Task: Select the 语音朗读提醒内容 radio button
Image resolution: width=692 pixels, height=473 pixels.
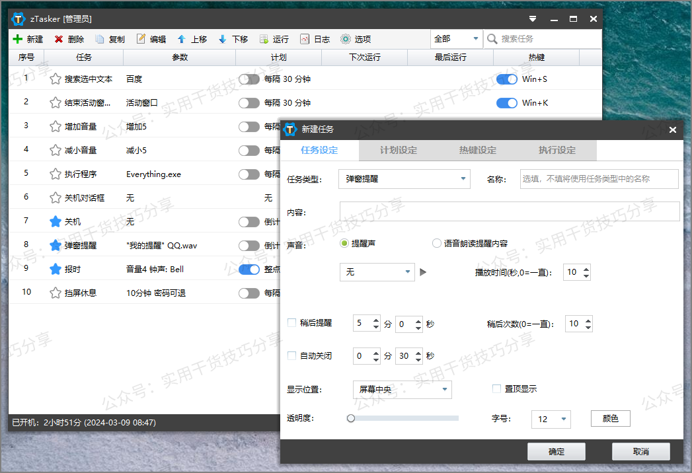Action: 436,243
